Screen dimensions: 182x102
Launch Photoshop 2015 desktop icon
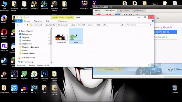pyautogui.click(x=44, y=76)
